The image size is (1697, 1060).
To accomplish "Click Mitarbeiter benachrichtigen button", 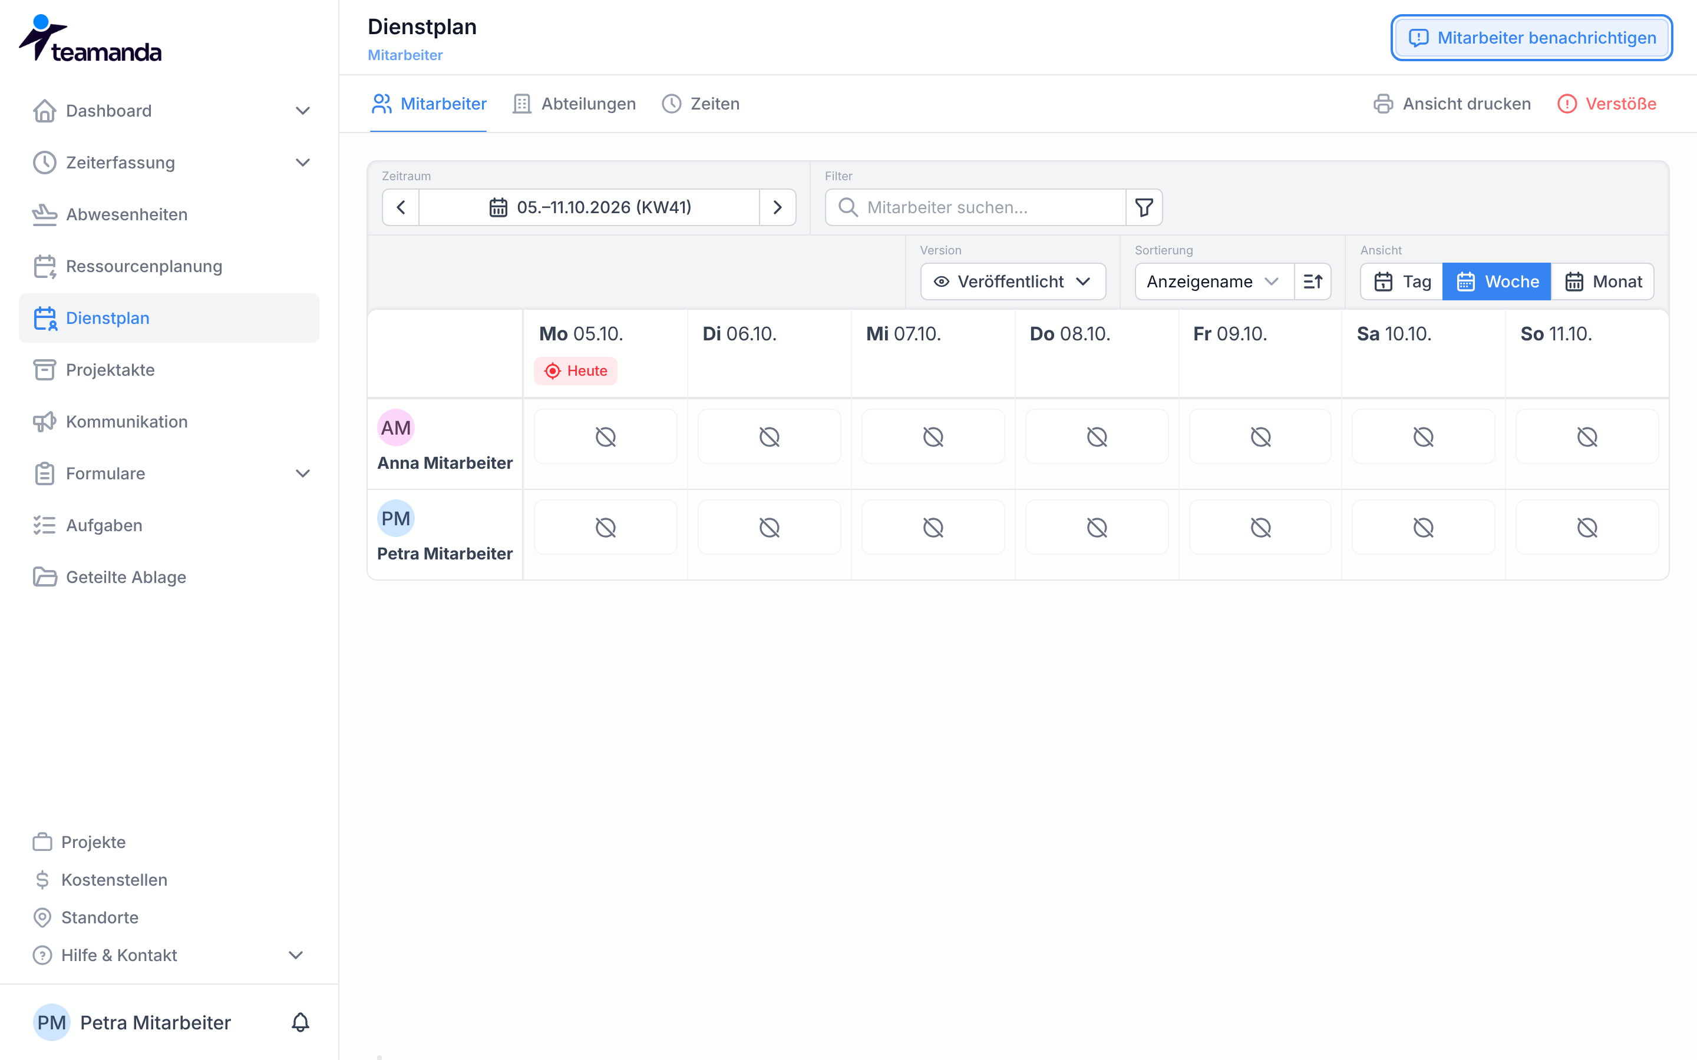I will pyautogui.click(x=1531, y=38).
